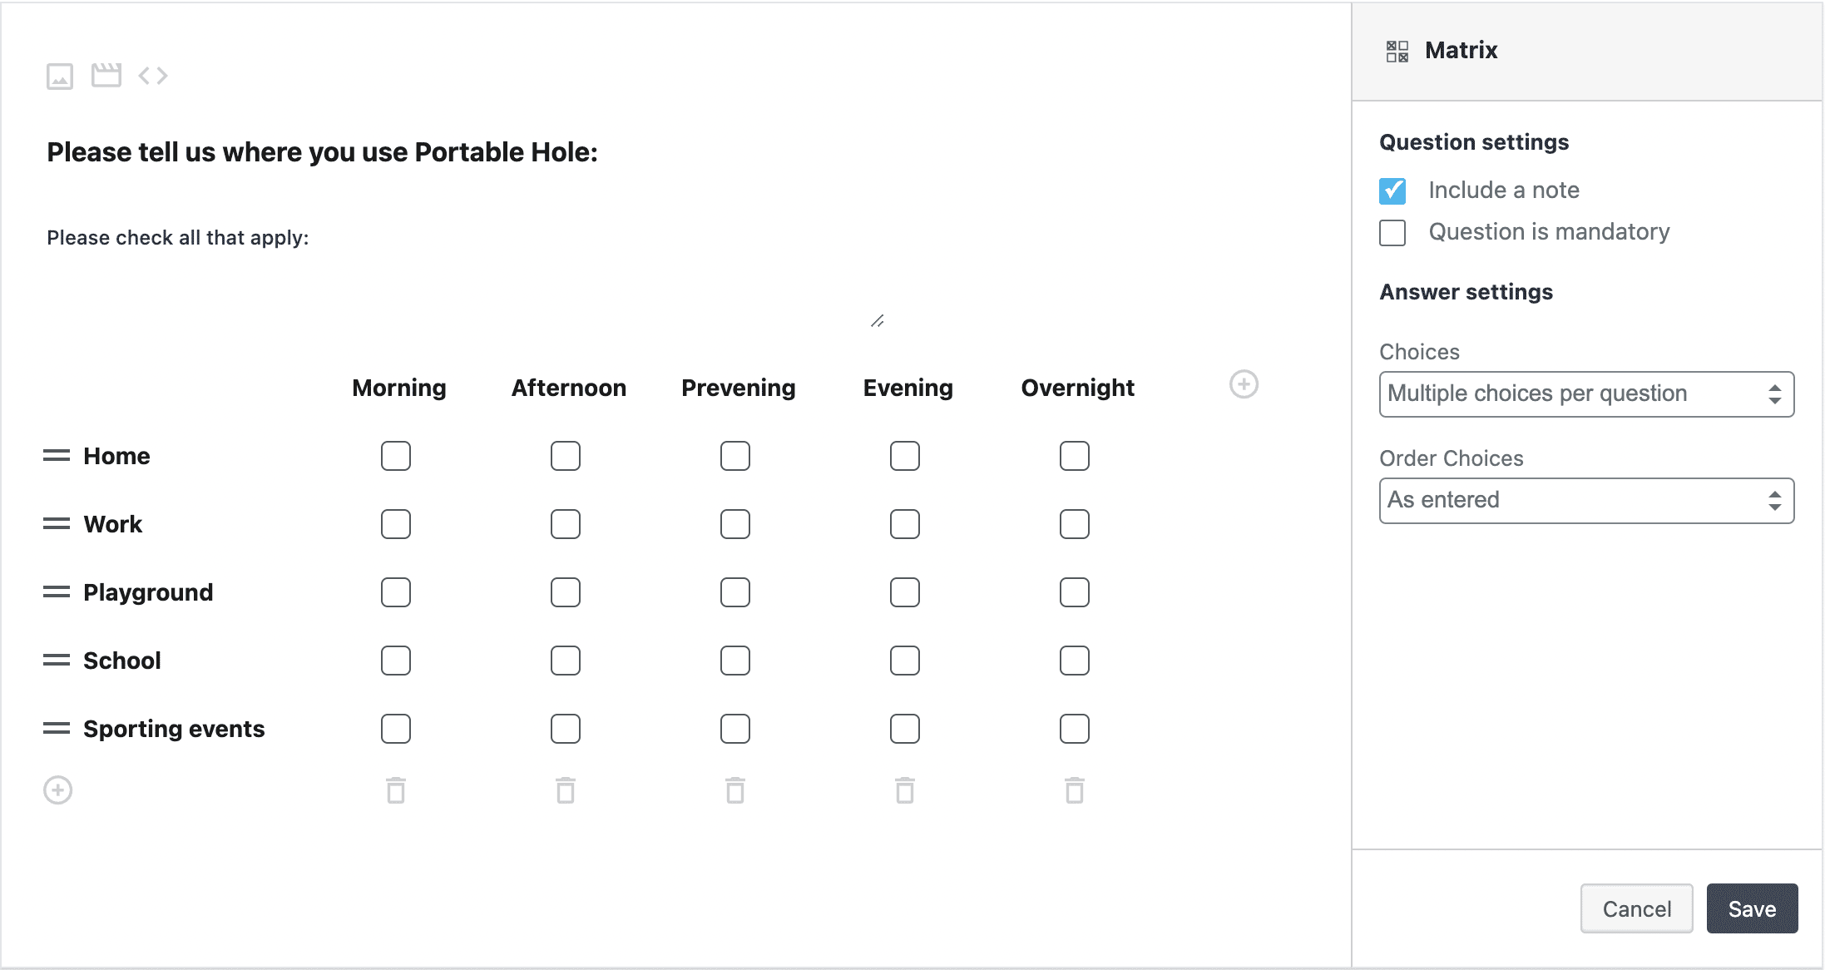Add a new column to the matrix

1243,385
